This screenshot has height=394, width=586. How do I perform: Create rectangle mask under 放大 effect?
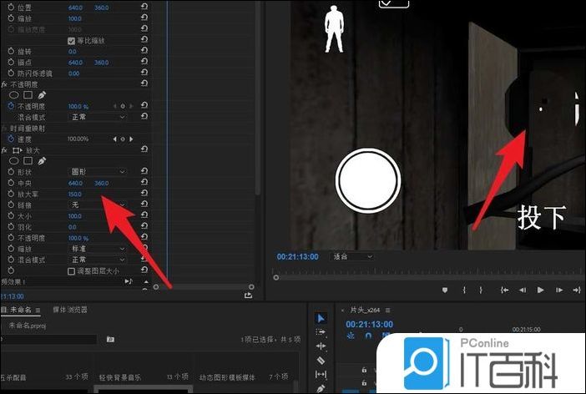tap(28, 161)
